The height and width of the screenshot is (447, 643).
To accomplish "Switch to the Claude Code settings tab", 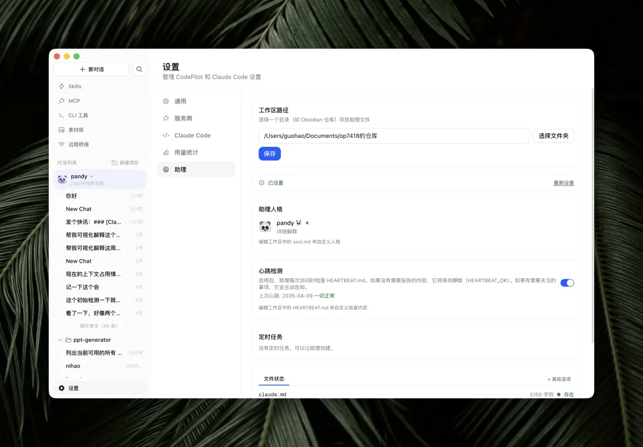I will [192, 135].
